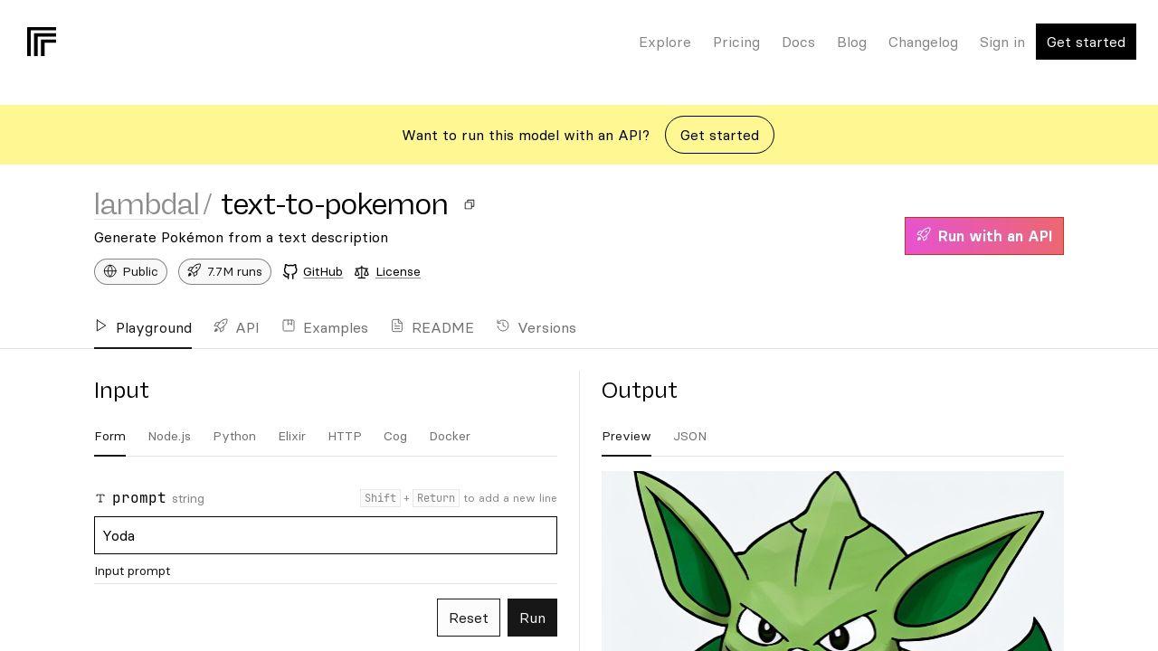The width and height of the screenshot is (1158, 651).
Task: Switch input to Docker tab
Action: coord(450,437)
